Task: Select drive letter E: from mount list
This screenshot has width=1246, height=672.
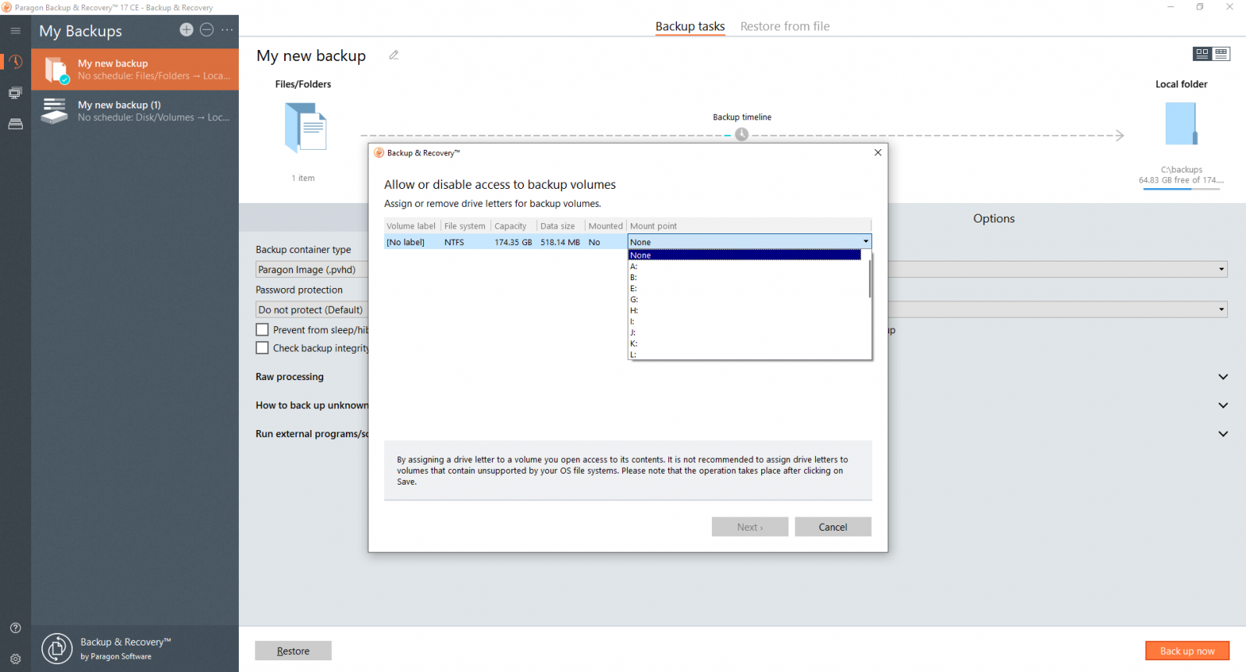Action: (x=634, y=289)
